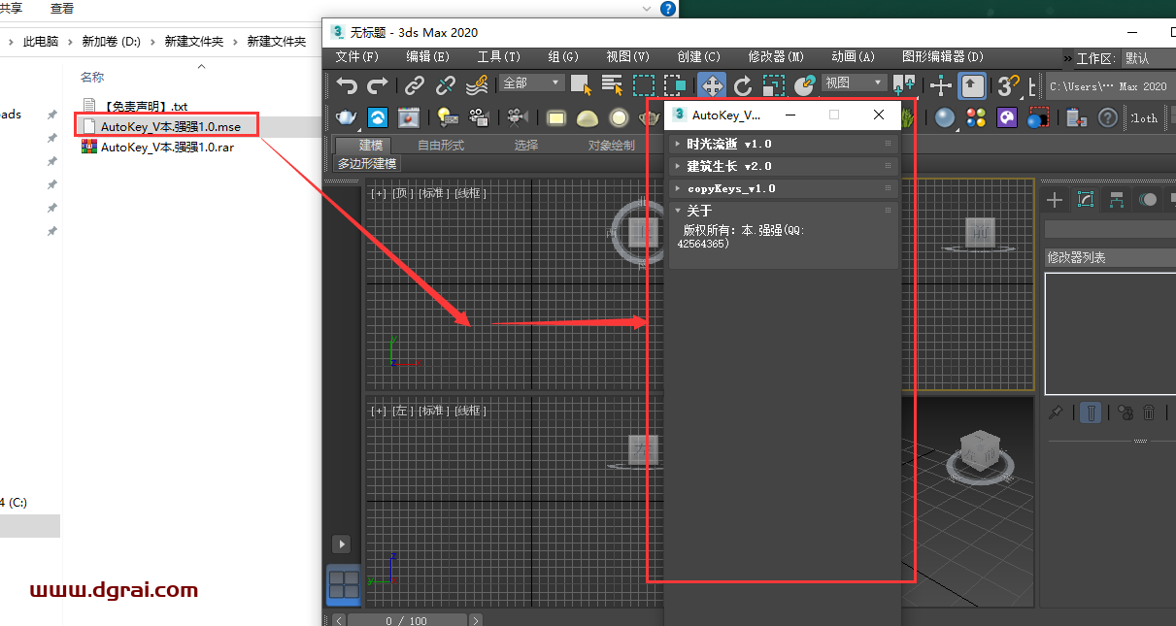Click the yellow rectangle light icon
This screenshot has height=626, width=1176.
(556, 117)
